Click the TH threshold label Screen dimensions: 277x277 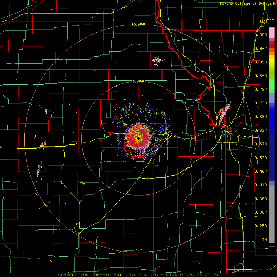click(x=264, y=240)
